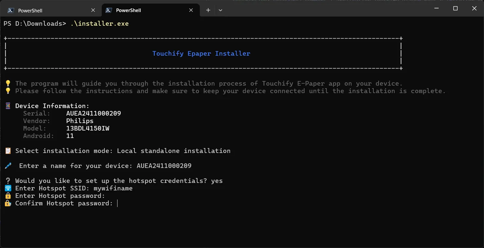This screenshot has height=248, width=484.
Task: Open the new tab profile dropdown arrow
Action: click(220, 10)
